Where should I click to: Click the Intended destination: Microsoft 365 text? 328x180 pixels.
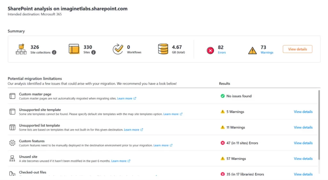(35, 14)
